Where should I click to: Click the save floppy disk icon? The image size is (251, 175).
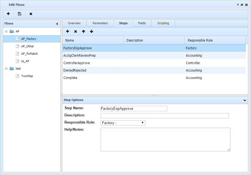click(x=20, y=14)
